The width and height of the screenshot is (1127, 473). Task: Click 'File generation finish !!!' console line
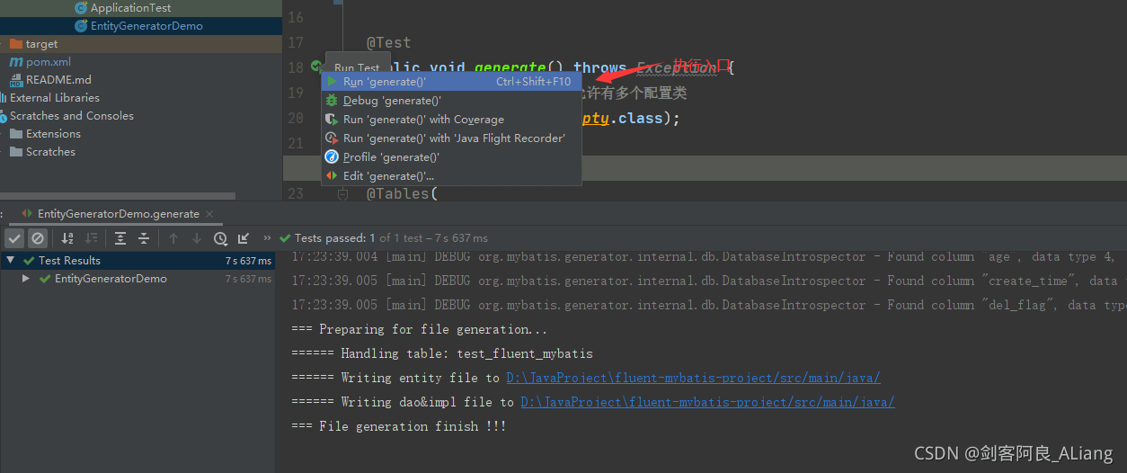(x=399, y=426)
